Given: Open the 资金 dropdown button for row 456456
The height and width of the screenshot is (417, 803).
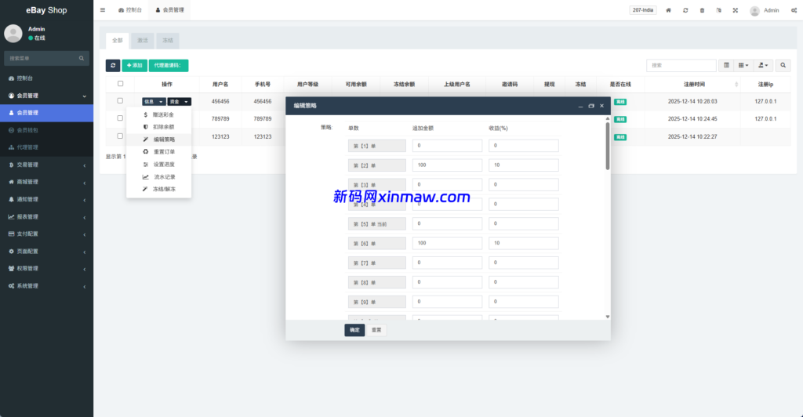Looking at the screenshot, I should click(x=180, y=102).
